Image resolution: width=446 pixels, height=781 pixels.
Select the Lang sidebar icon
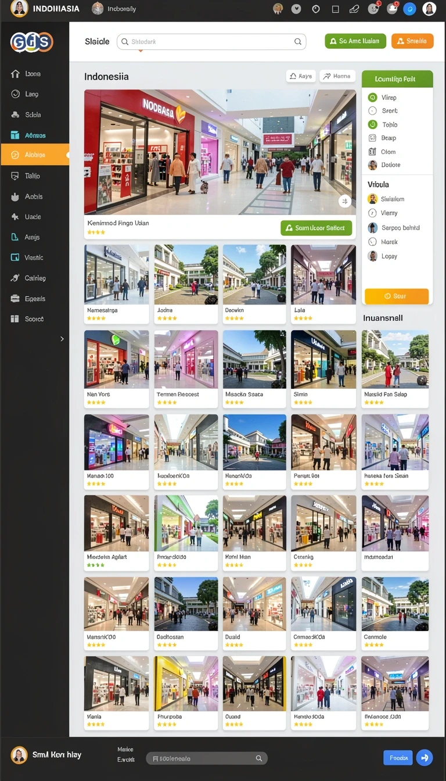tap(15, 94)
